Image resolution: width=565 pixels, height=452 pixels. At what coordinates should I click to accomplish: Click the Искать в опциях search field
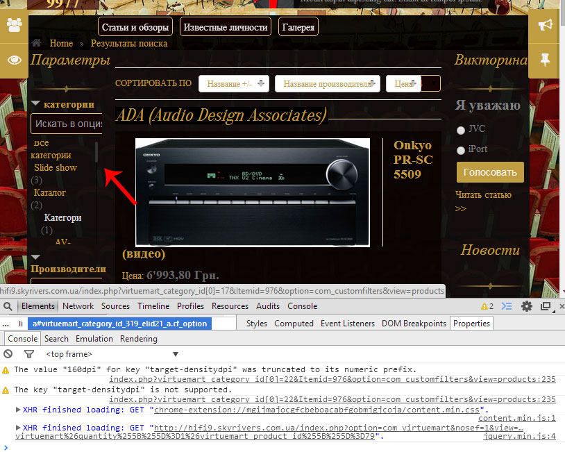pyautogui.click(x=67, y=124)
